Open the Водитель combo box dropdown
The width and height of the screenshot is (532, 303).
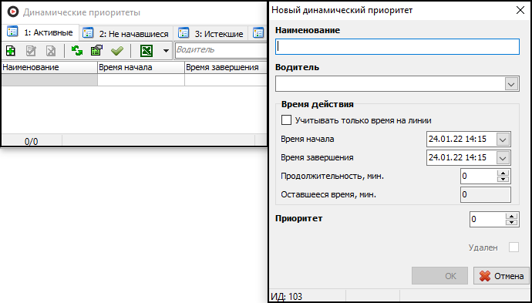coord(511,84)
